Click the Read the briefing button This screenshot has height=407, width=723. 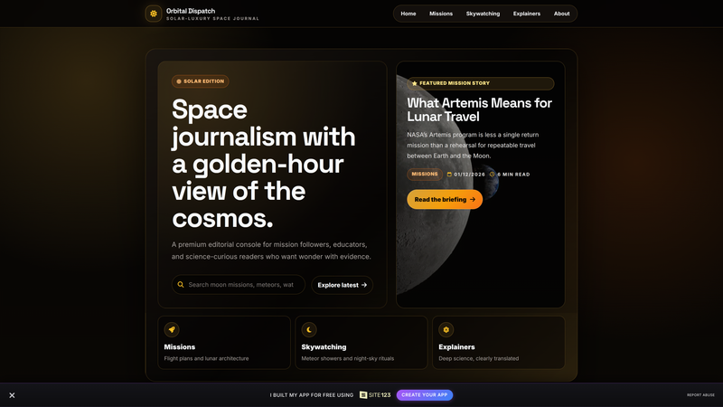[445, 199]
